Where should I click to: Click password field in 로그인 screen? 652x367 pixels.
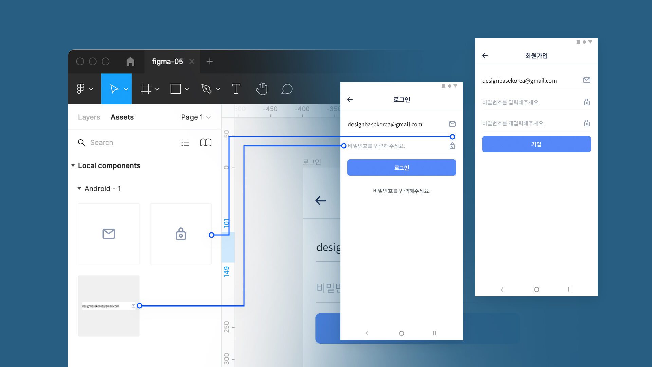pos(401,146)
